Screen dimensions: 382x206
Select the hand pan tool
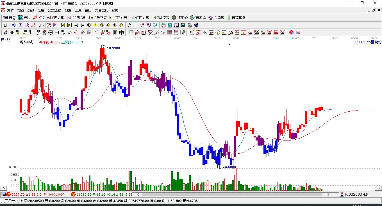[x=129, y=25]
